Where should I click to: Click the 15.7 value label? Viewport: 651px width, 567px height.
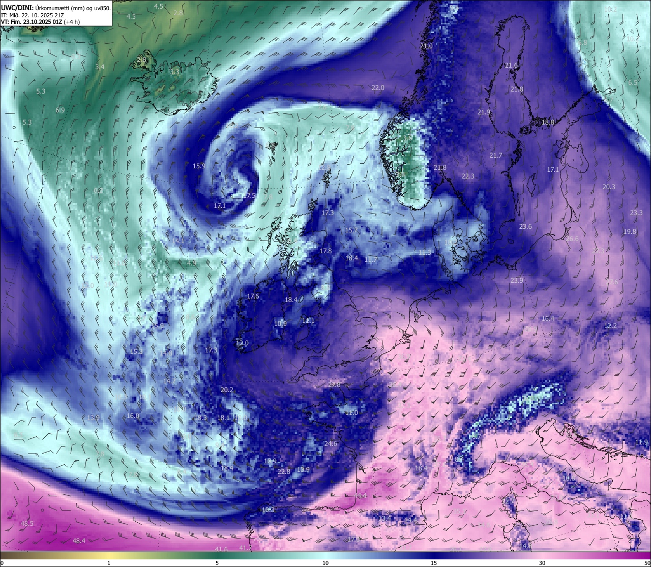[351, 230]
